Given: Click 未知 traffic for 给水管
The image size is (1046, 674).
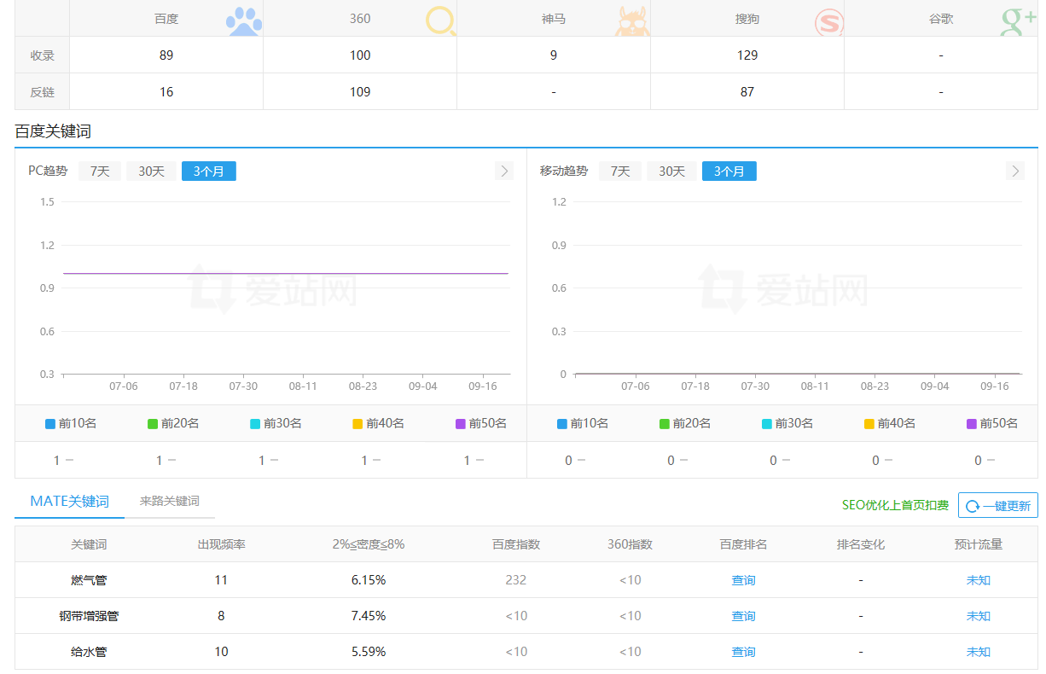Looking at the screenshot, I should point(978,652).
